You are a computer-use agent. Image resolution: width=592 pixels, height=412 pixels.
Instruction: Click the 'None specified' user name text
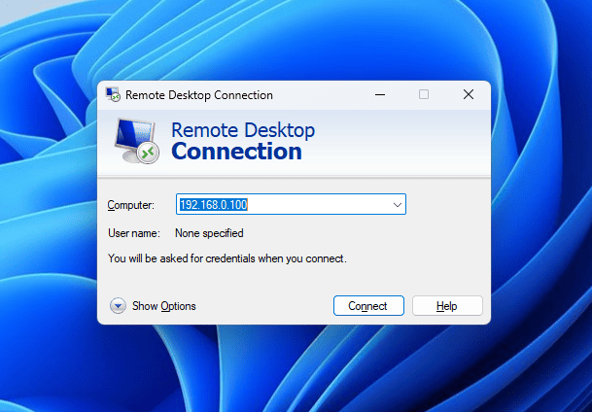(209, 233)
